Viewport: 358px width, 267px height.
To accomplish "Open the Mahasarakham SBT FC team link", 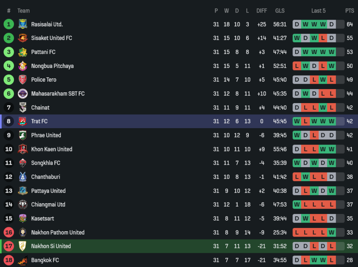I will (x=58, y=93).
